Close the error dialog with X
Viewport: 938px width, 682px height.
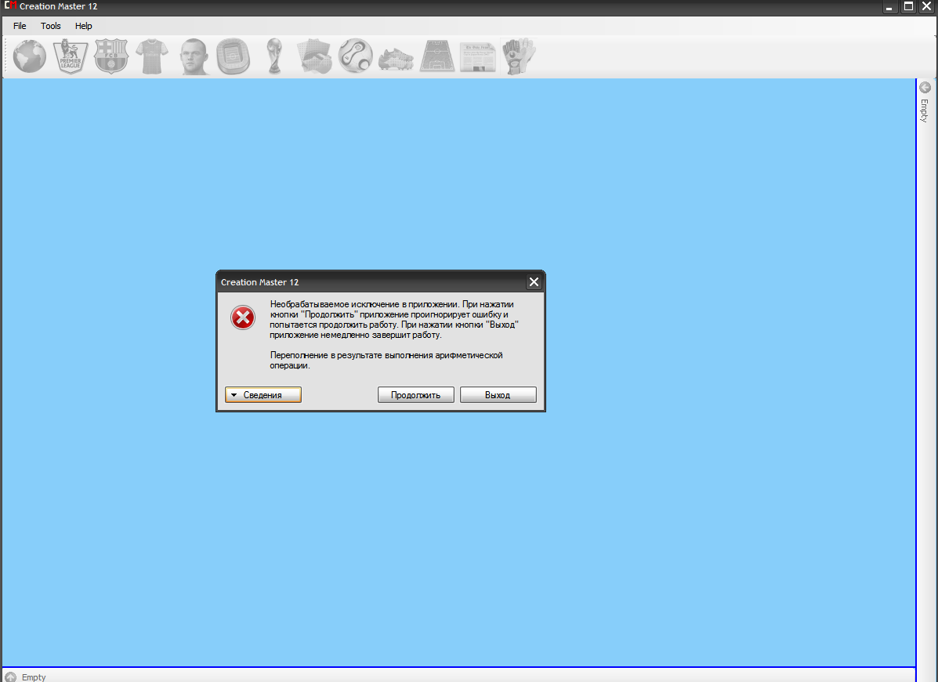point(534,281)
